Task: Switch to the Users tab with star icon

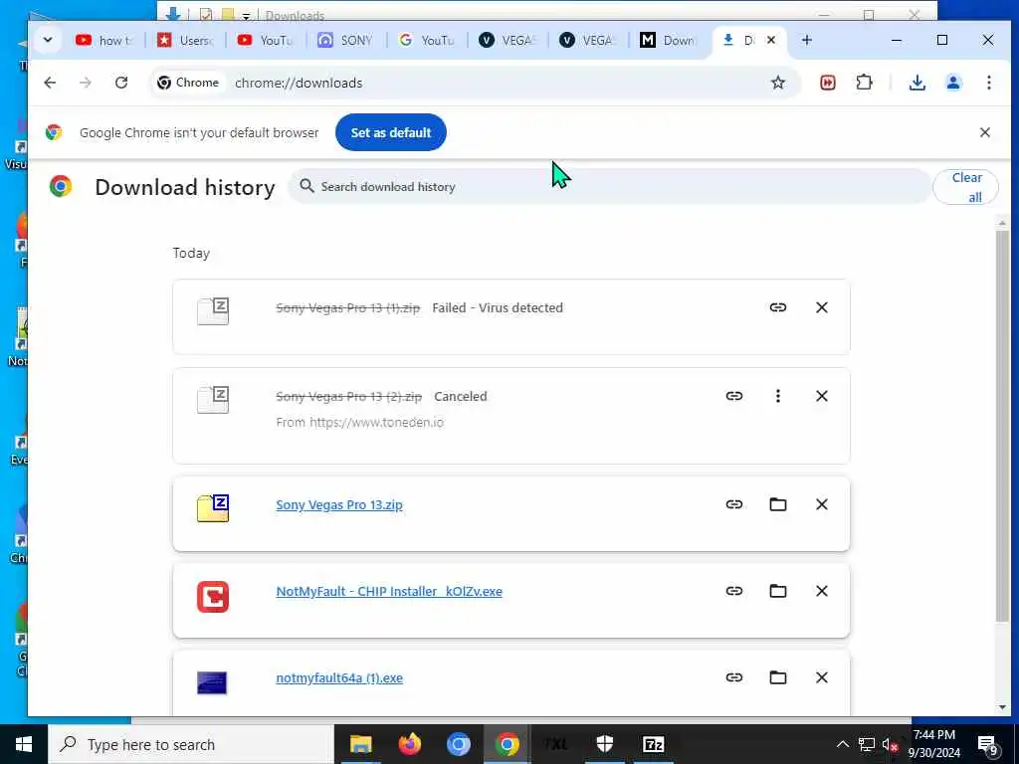Action: coord(185,40)
